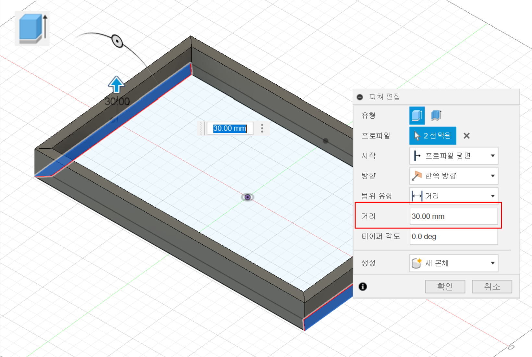This screenshot has width=532, height=357.
Task: Open the 생성 '새 본체' dropdown
Action: pyautogui.click(x=454, y=263)
